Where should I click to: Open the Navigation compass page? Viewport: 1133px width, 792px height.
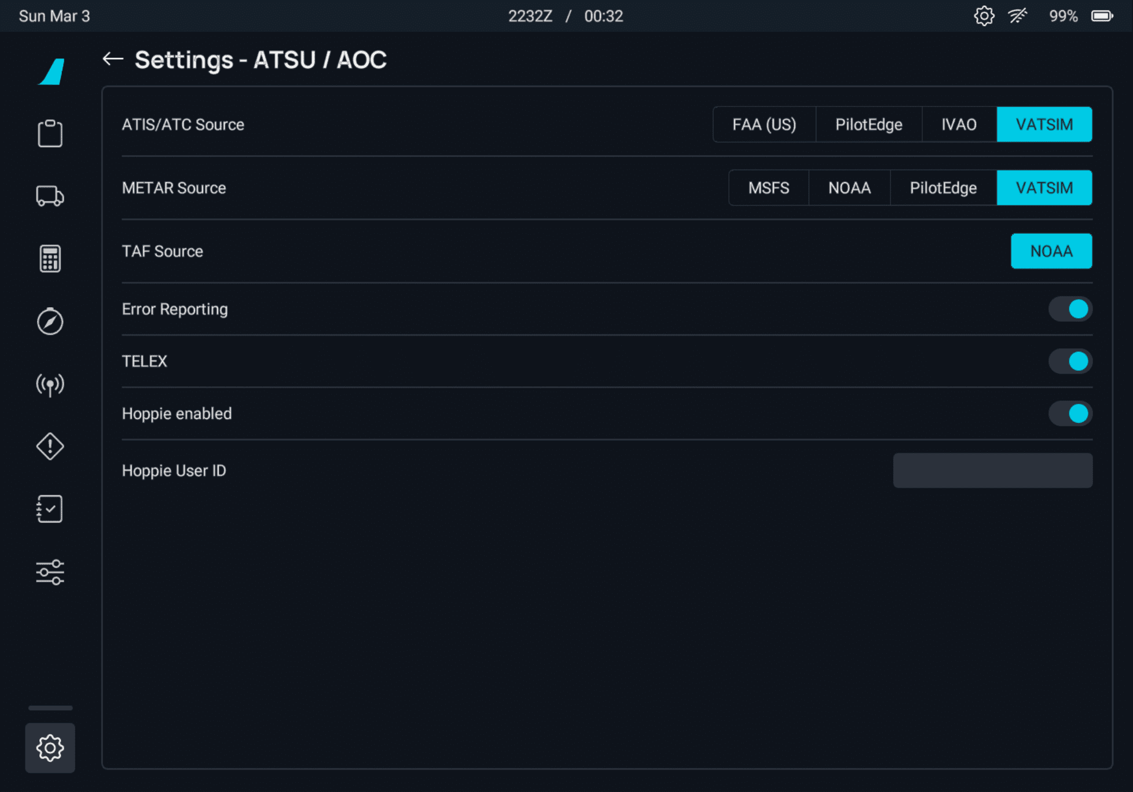(x=50, y=321)
